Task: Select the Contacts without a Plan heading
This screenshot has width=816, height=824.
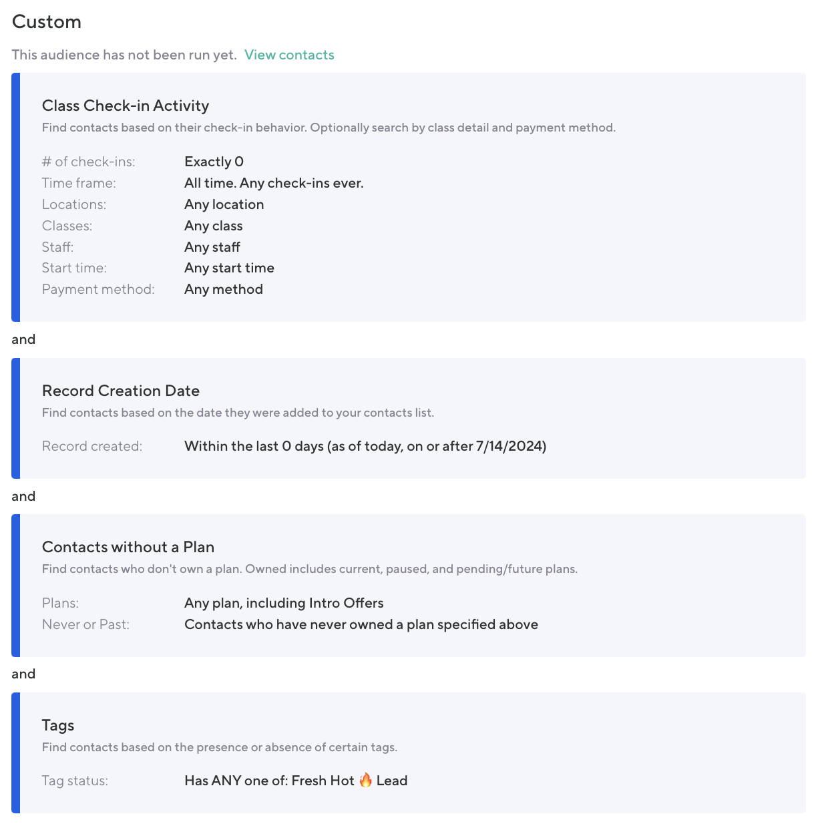Action: (x=128, y=547)
